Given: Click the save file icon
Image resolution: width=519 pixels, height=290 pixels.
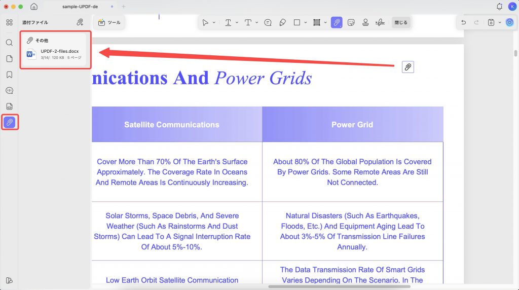Looking at the screenshot, I should coord(491,22).
